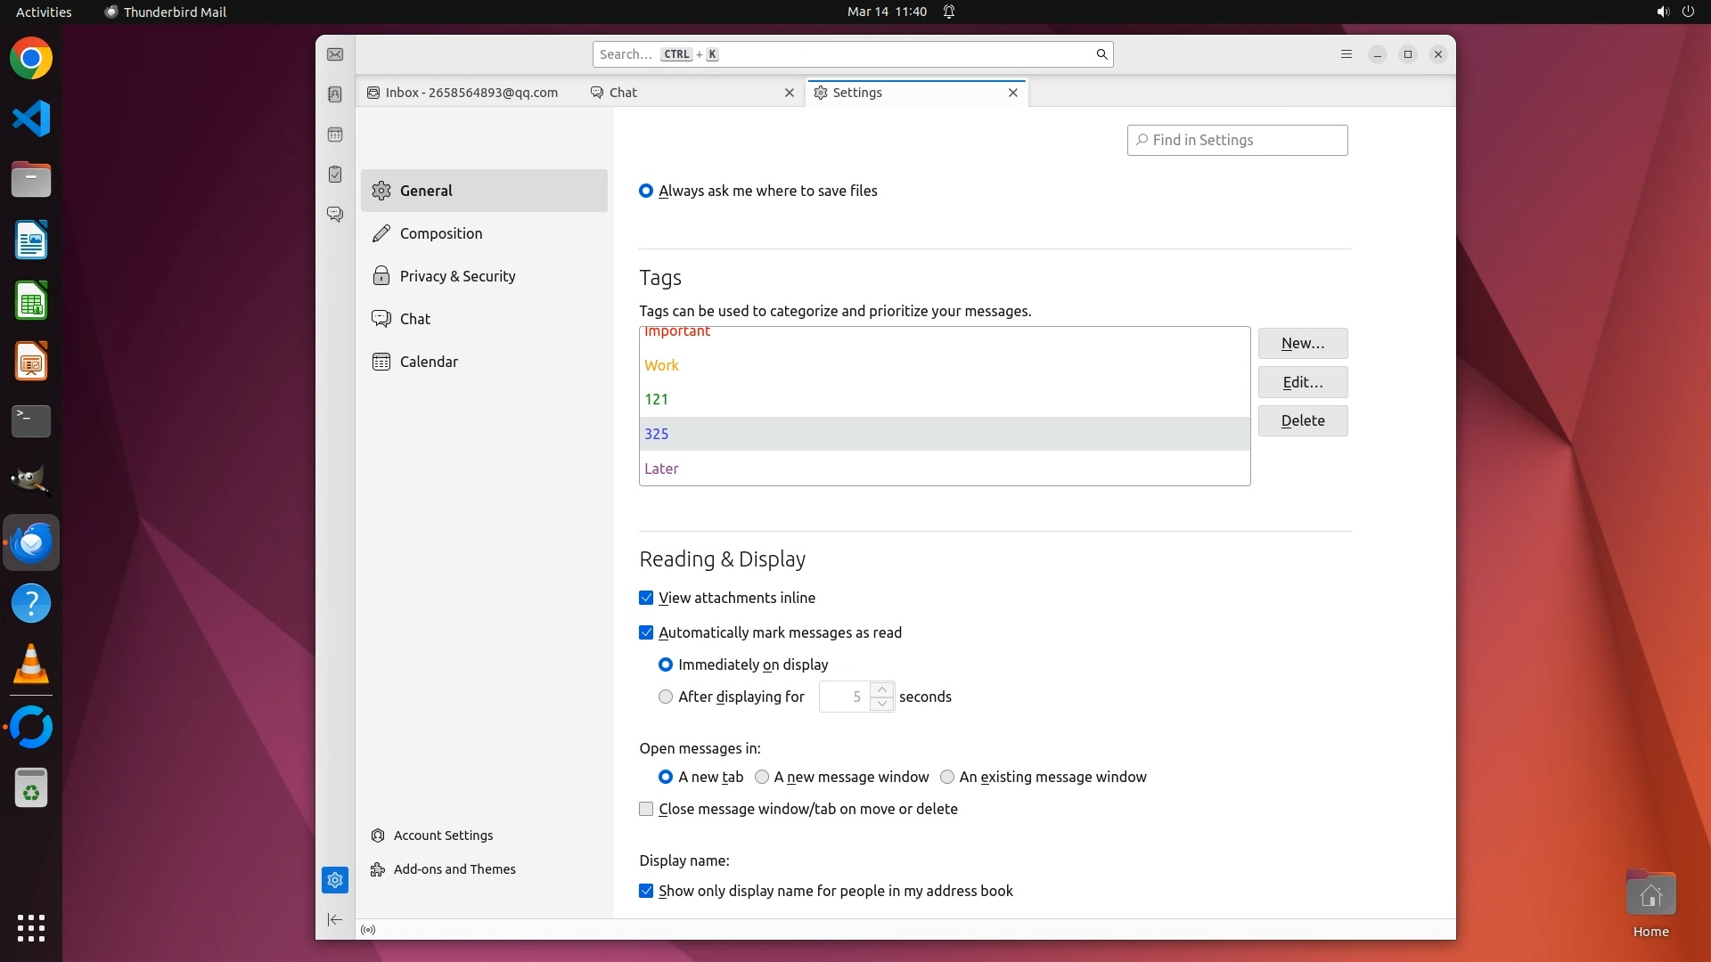Open the Chat space icon
This screenshot has height=962, width=1711.
pyautogui.click(x=335, y=215)
